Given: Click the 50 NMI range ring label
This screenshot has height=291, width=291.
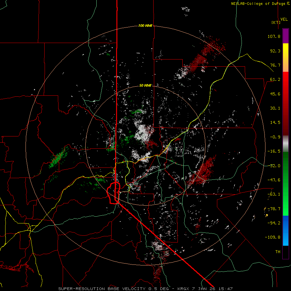Looking at the screenshot, I should tap(145, 85).
